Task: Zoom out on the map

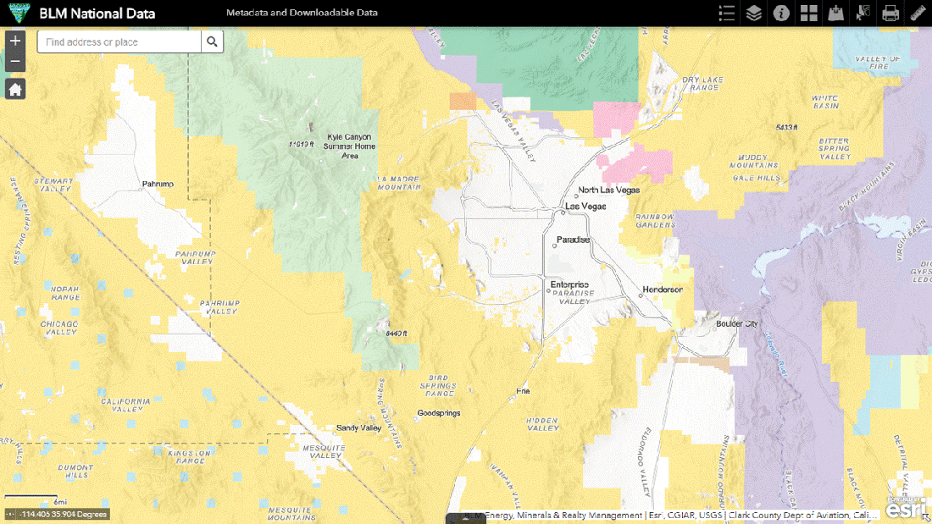Action: tap(15, 62)
